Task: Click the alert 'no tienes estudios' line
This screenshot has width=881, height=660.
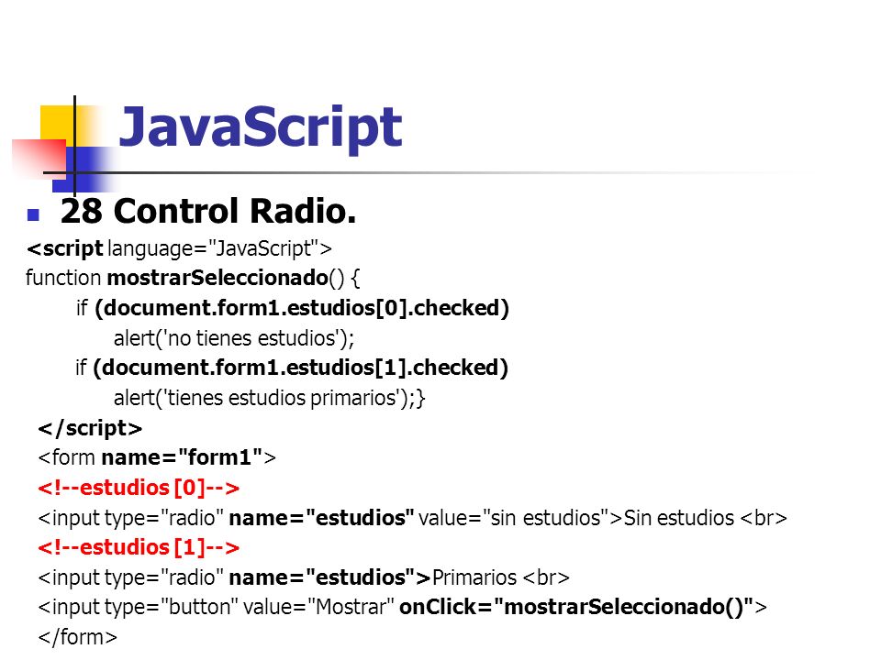Action: [234, 338]
